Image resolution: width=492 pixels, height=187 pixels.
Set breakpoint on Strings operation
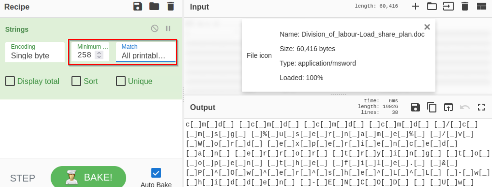click(168, 29)
